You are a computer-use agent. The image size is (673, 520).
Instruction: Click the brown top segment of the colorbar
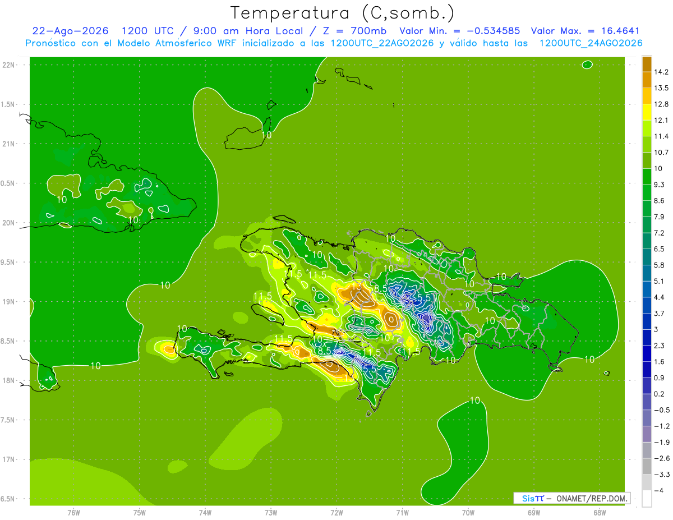tap(647, 63)
